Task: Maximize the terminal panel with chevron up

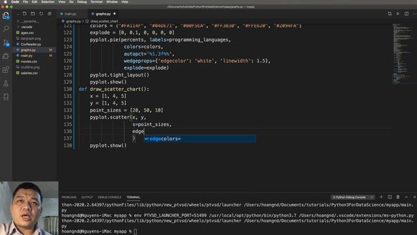Action: (x=407, y=197)
